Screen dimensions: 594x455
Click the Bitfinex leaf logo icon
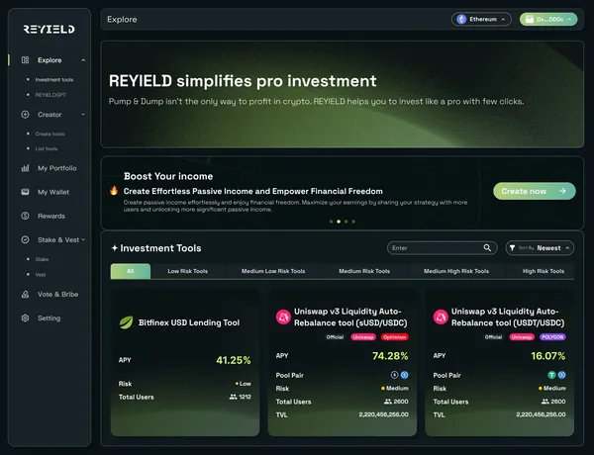point(126,321)
